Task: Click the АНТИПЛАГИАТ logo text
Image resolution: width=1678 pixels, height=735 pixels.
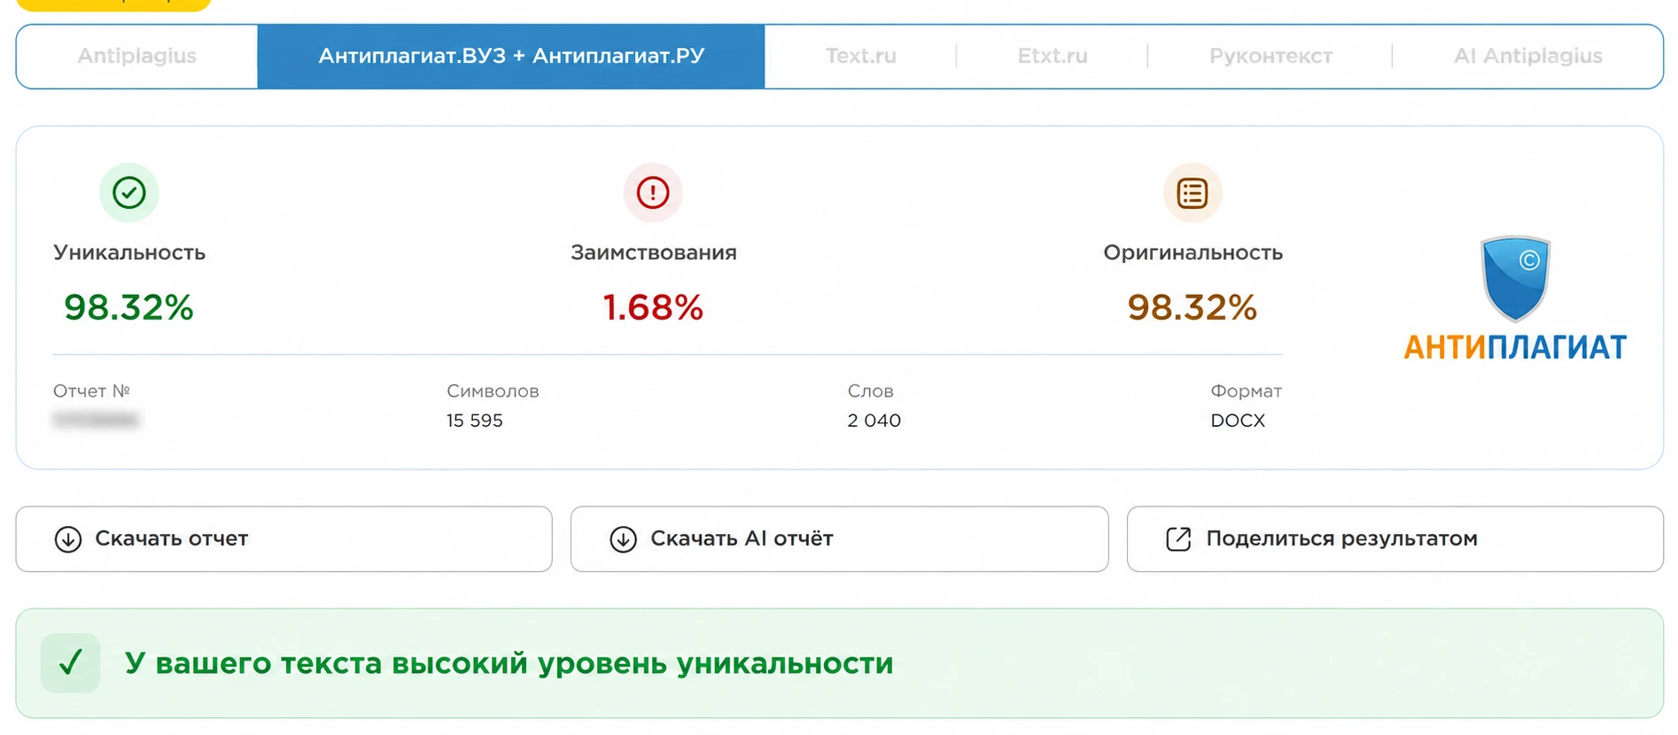Action: point(1515,347)
